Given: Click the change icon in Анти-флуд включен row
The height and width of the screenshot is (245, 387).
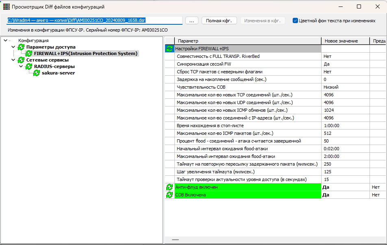Looking at the screenshot, I should point(170,187).
